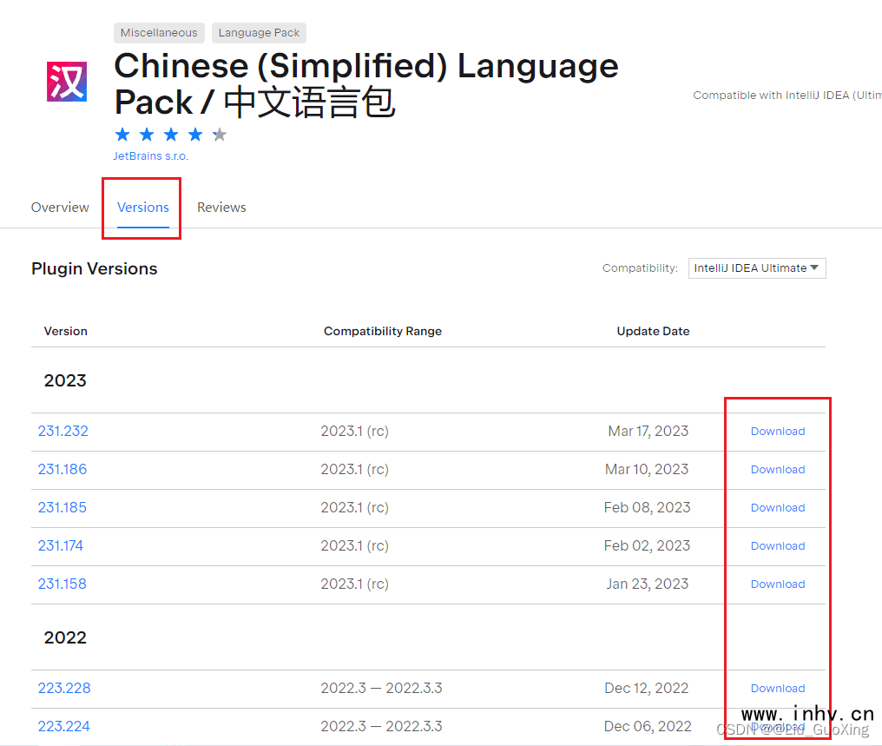The height and width of the screenshot is (746, 882).
Task: Click the Feb 08, 2023 update date
Action: [647, 507]
